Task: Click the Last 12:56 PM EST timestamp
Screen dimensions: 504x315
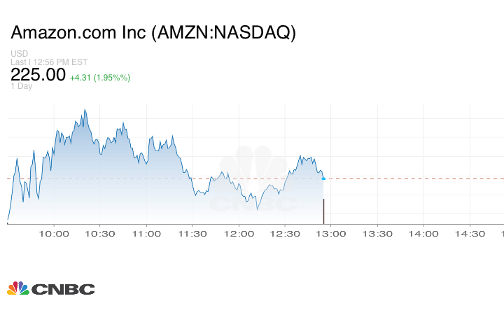Action: tap(49, 62)
